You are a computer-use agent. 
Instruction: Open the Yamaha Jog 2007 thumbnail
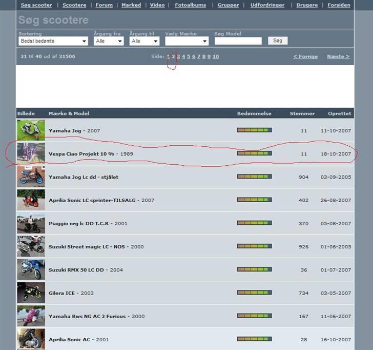[31, 130]
